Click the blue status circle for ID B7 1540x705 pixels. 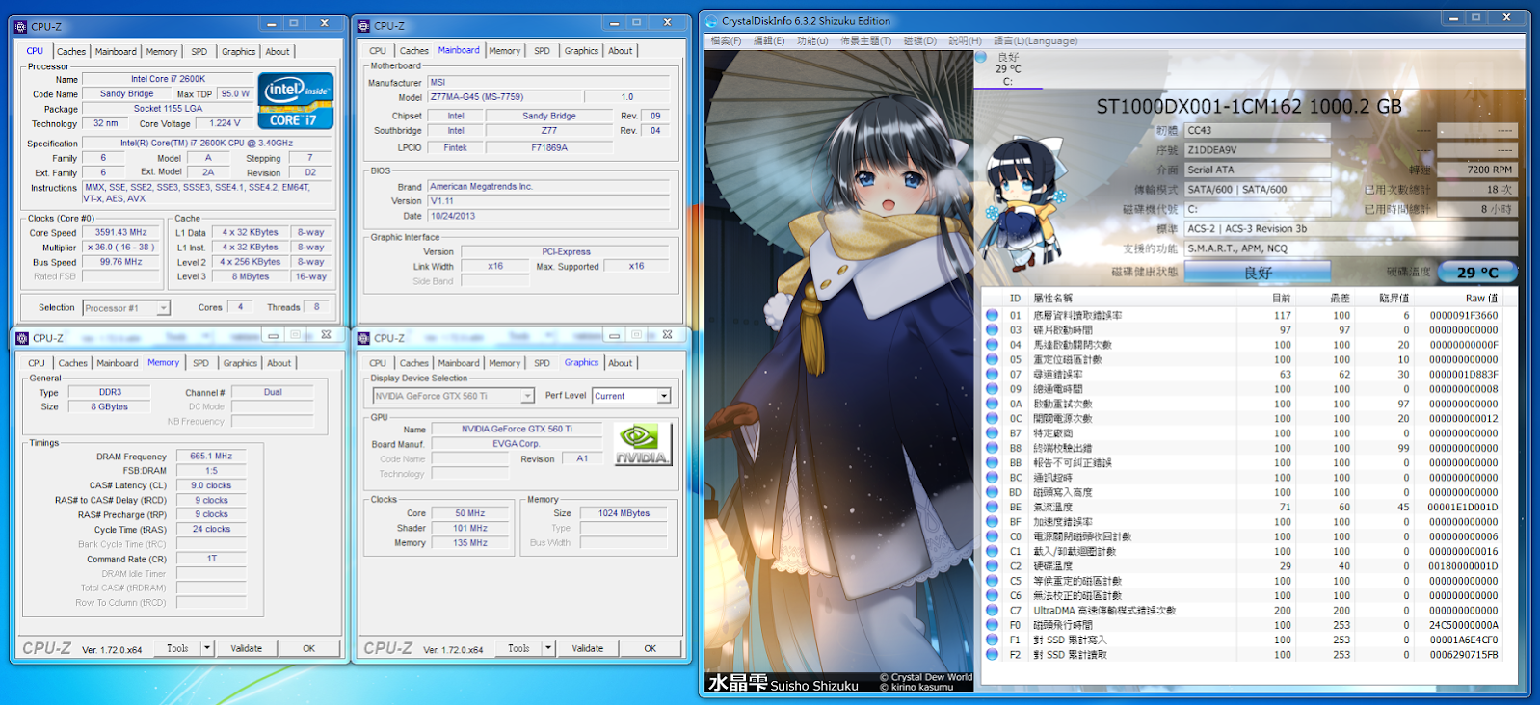[992, 433]
